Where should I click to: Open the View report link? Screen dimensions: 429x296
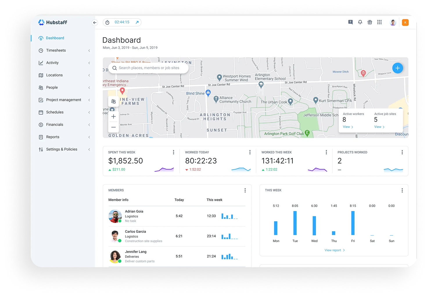tap(334, 250)
